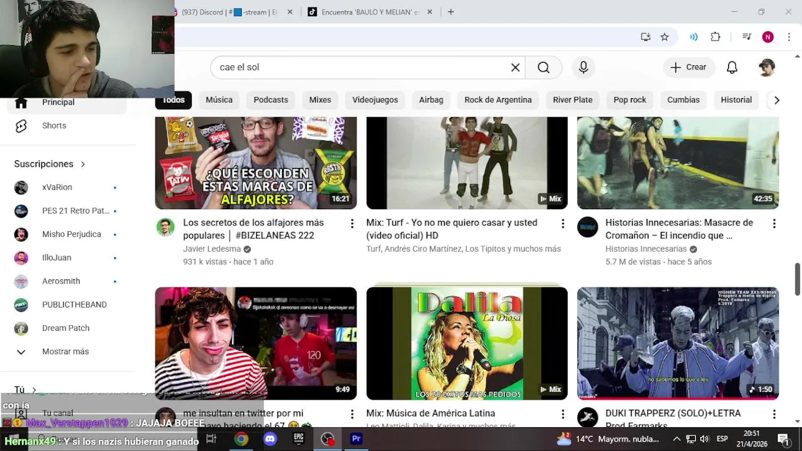
Task: Play the Dalila La Diosa mix thumbnail
Action: point(467,343)
